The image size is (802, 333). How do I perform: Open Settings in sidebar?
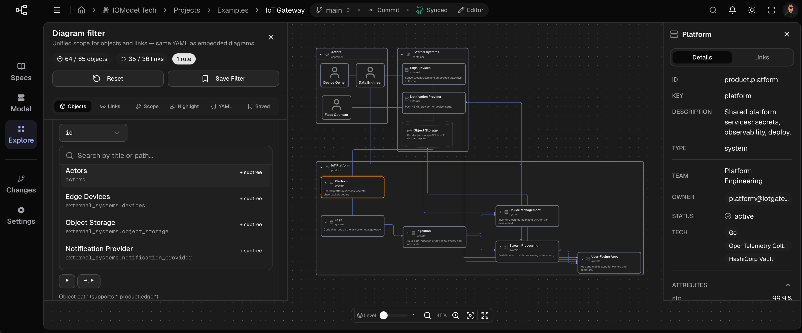pos(21,215)
